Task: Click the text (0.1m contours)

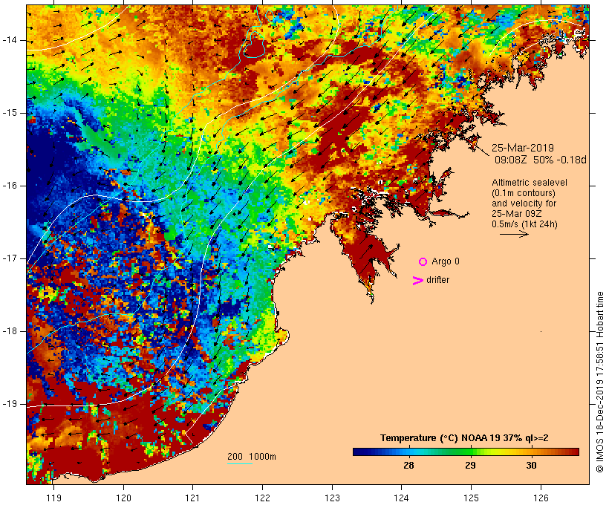Action: click(523, 193)
